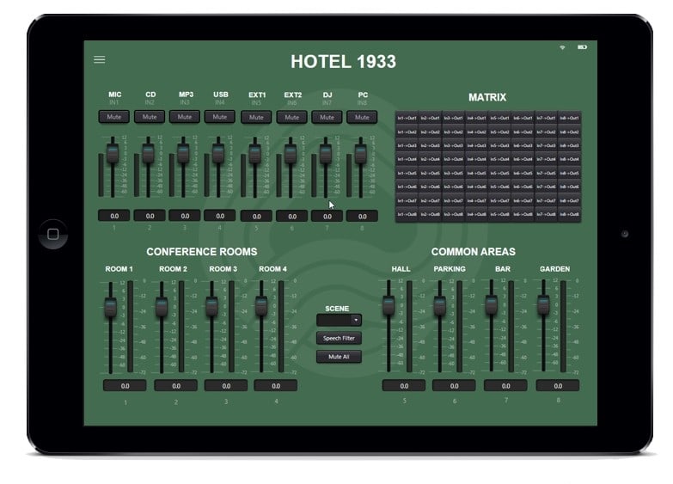Click ROOM 4 level value field
This screenshot has height=484, width=673.
coord(276,386)
